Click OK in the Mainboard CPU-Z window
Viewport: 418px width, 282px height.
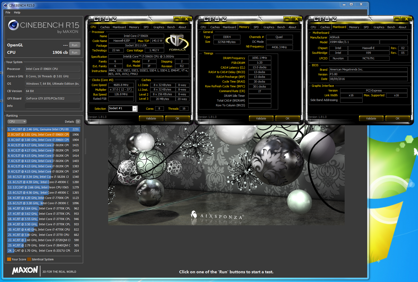click(397, 118)
